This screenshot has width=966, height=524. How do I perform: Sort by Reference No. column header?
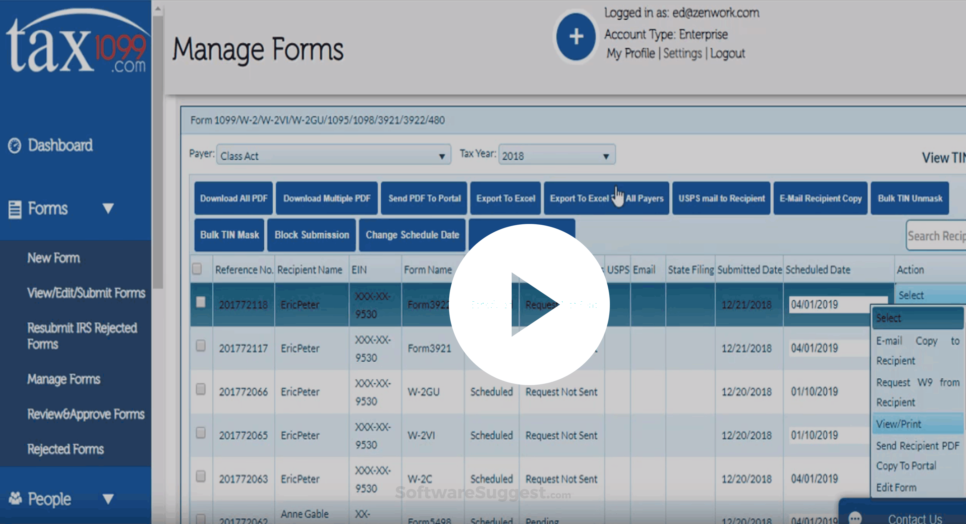click(244, 270)
